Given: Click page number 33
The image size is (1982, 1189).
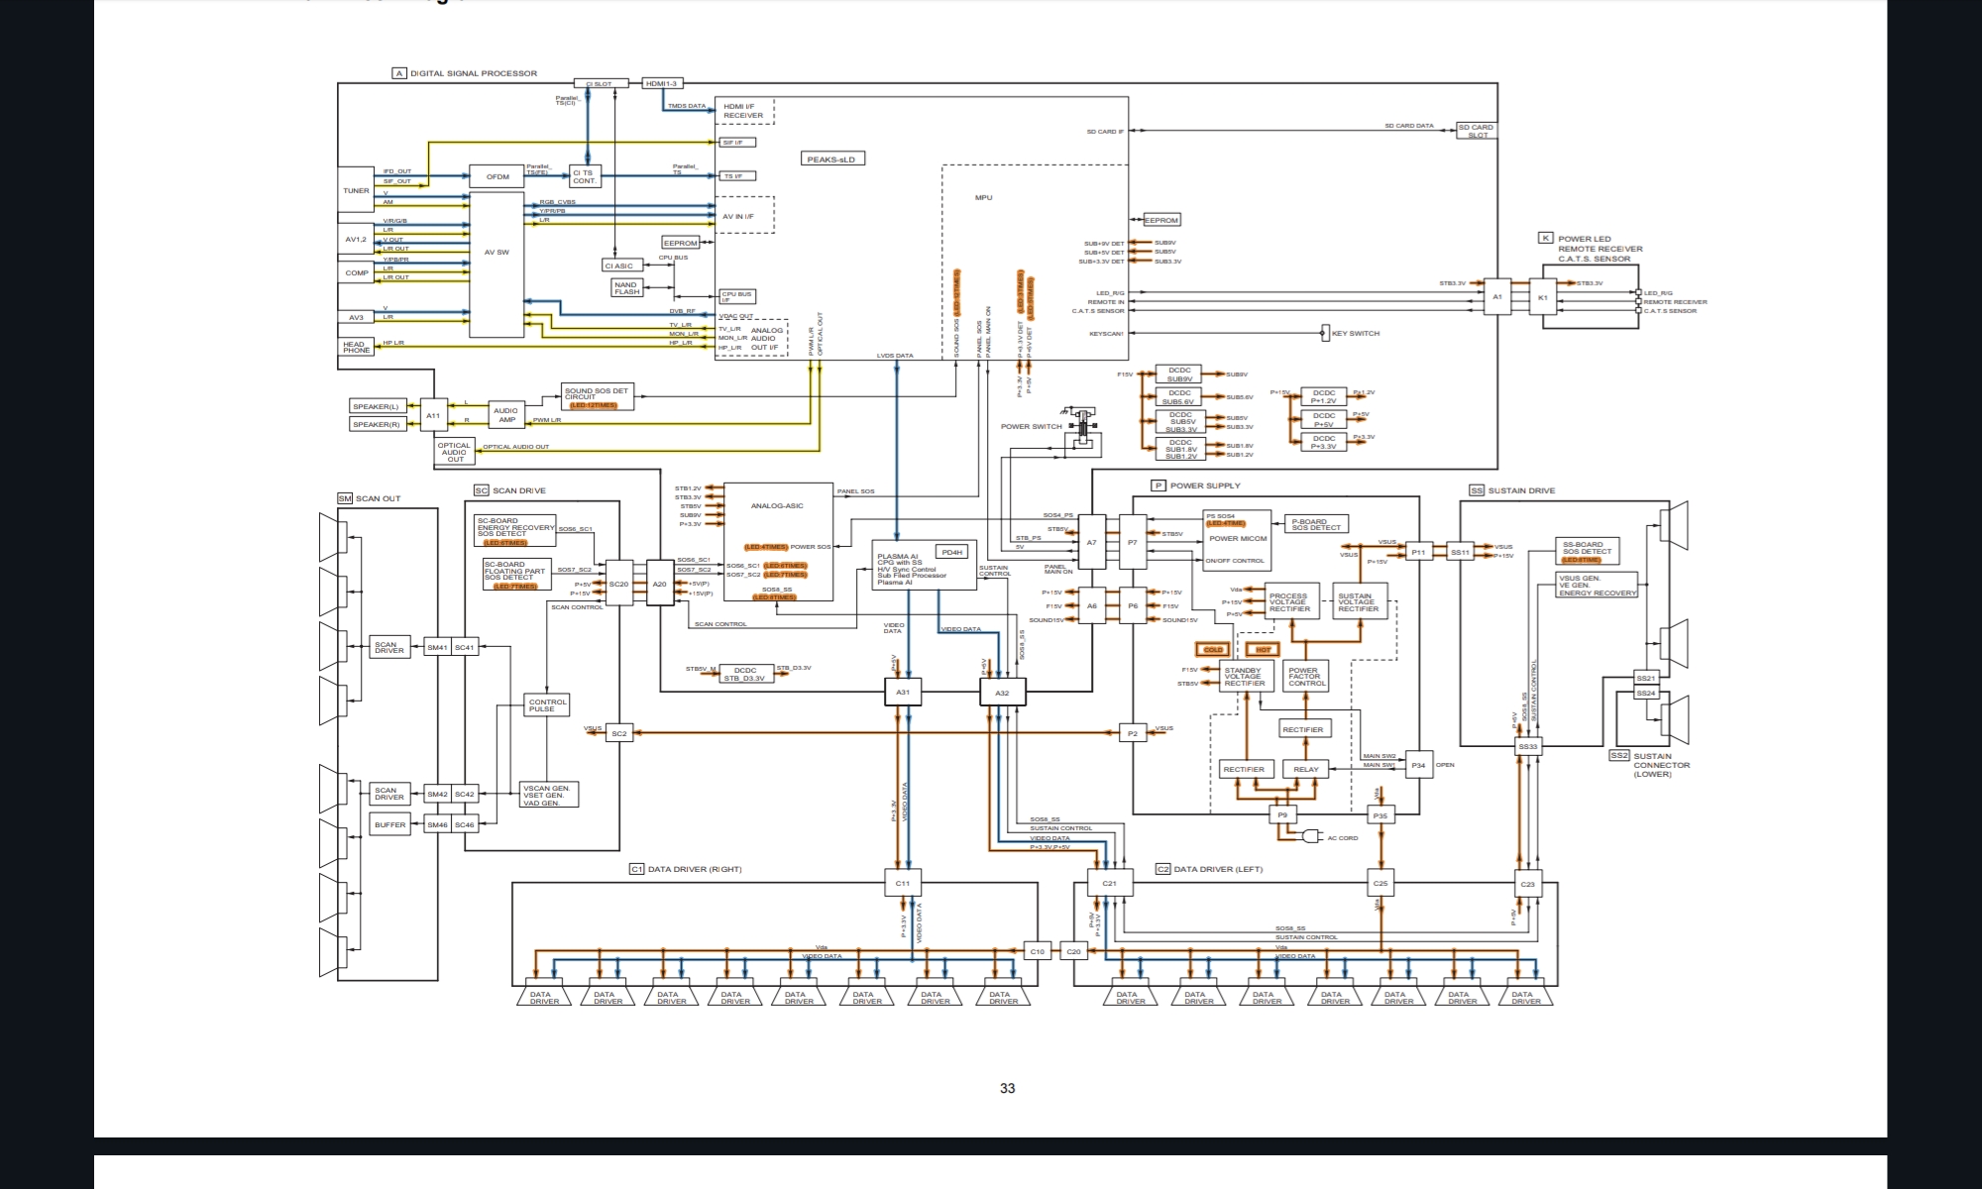Looking at the screenshot, I should (x=1007, y=1088).
